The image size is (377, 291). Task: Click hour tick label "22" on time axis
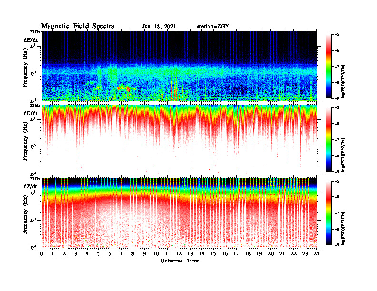(x=294, y=254)
